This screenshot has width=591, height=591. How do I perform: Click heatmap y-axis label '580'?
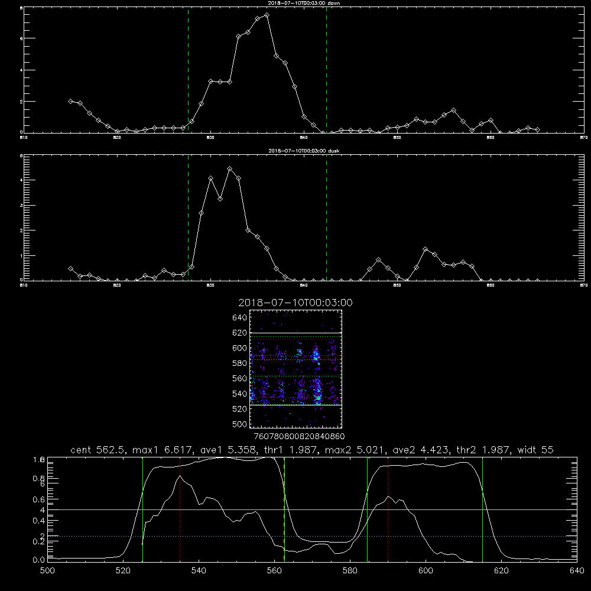[240, 363]
